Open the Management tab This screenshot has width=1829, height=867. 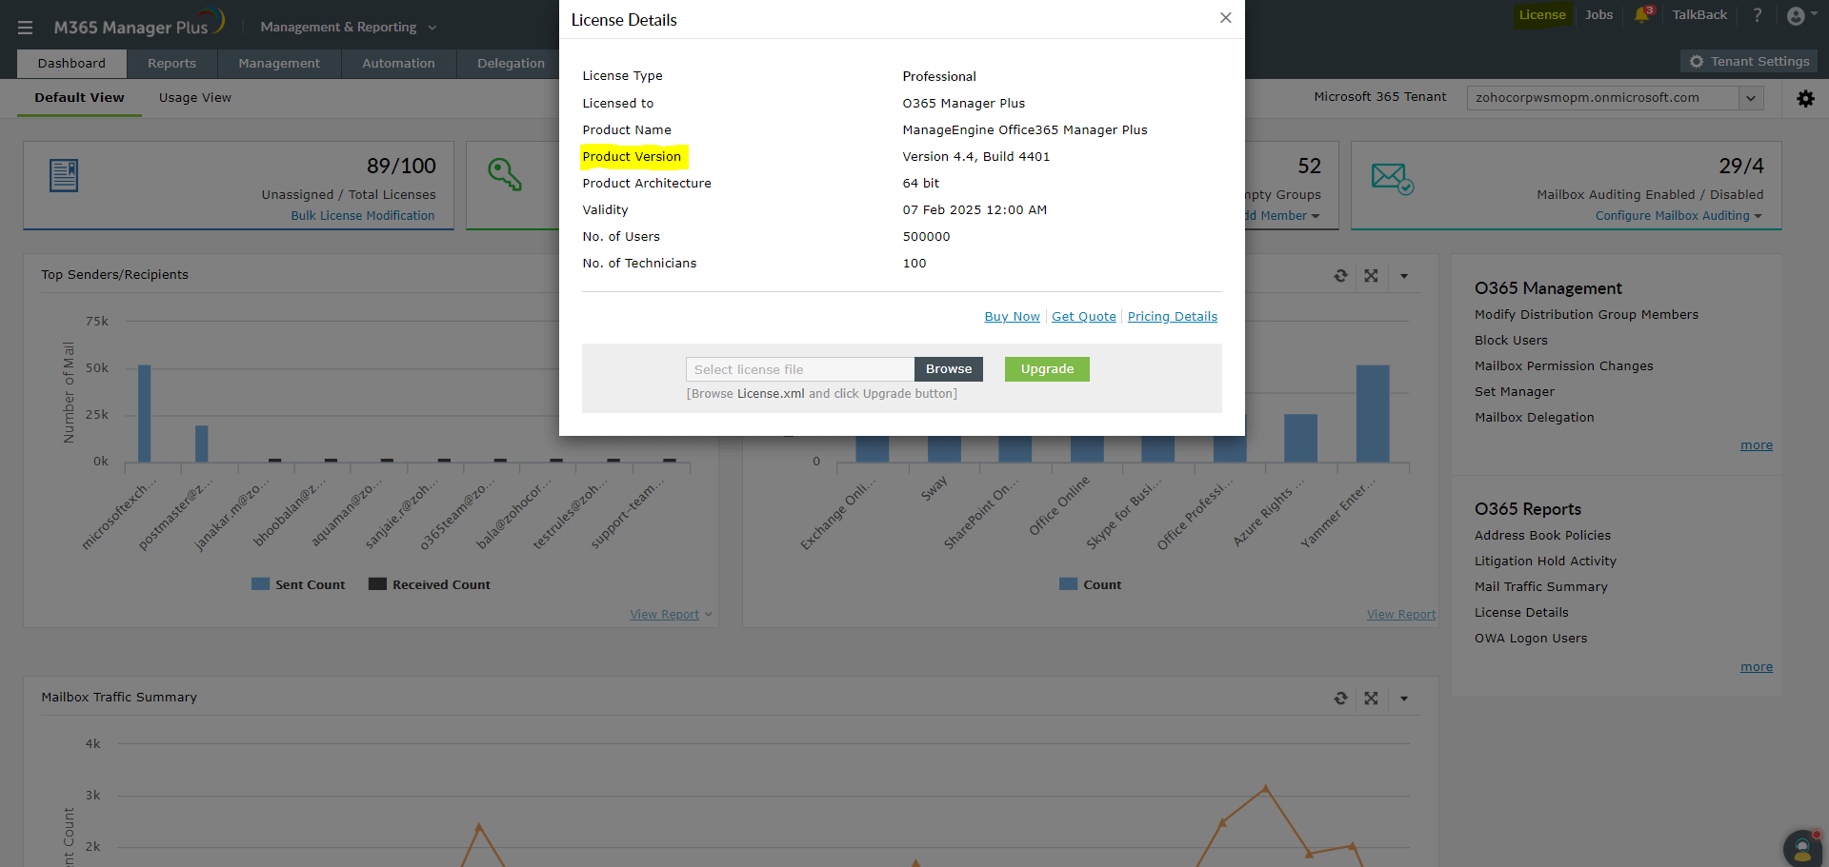coord(279,64)
